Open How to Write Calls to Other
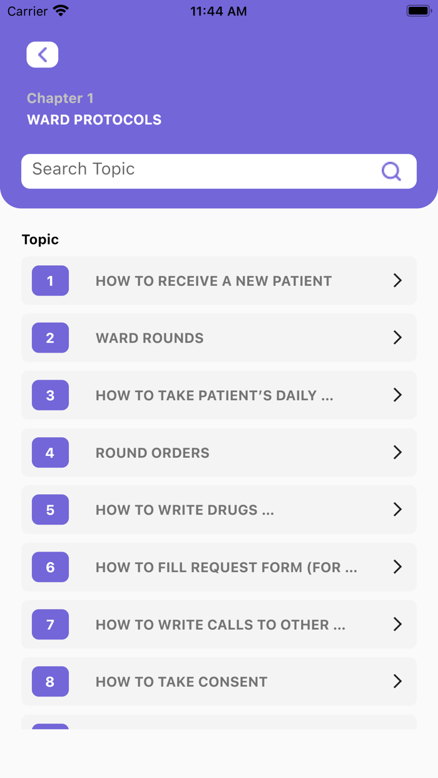 tap(220, 625)
